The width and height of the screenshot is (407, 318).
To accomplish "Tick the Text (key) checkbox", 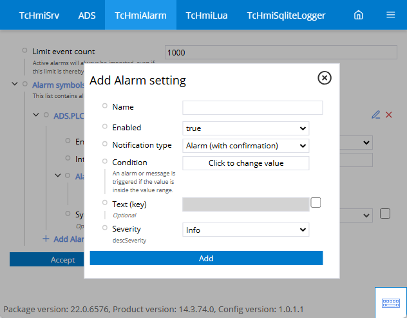I will pos(316,203).
